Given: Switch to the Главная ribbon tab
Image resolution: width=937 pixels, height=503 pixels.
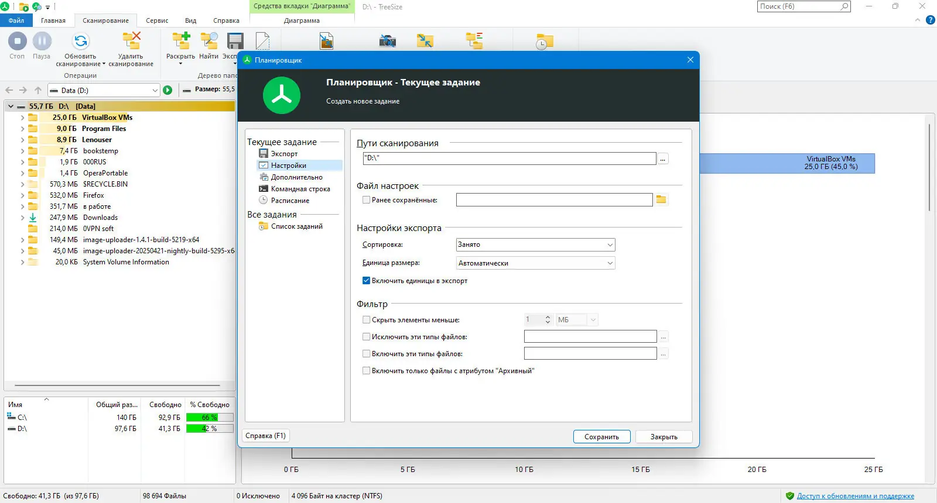Looking at the screenshot, I should pos(53,20).
